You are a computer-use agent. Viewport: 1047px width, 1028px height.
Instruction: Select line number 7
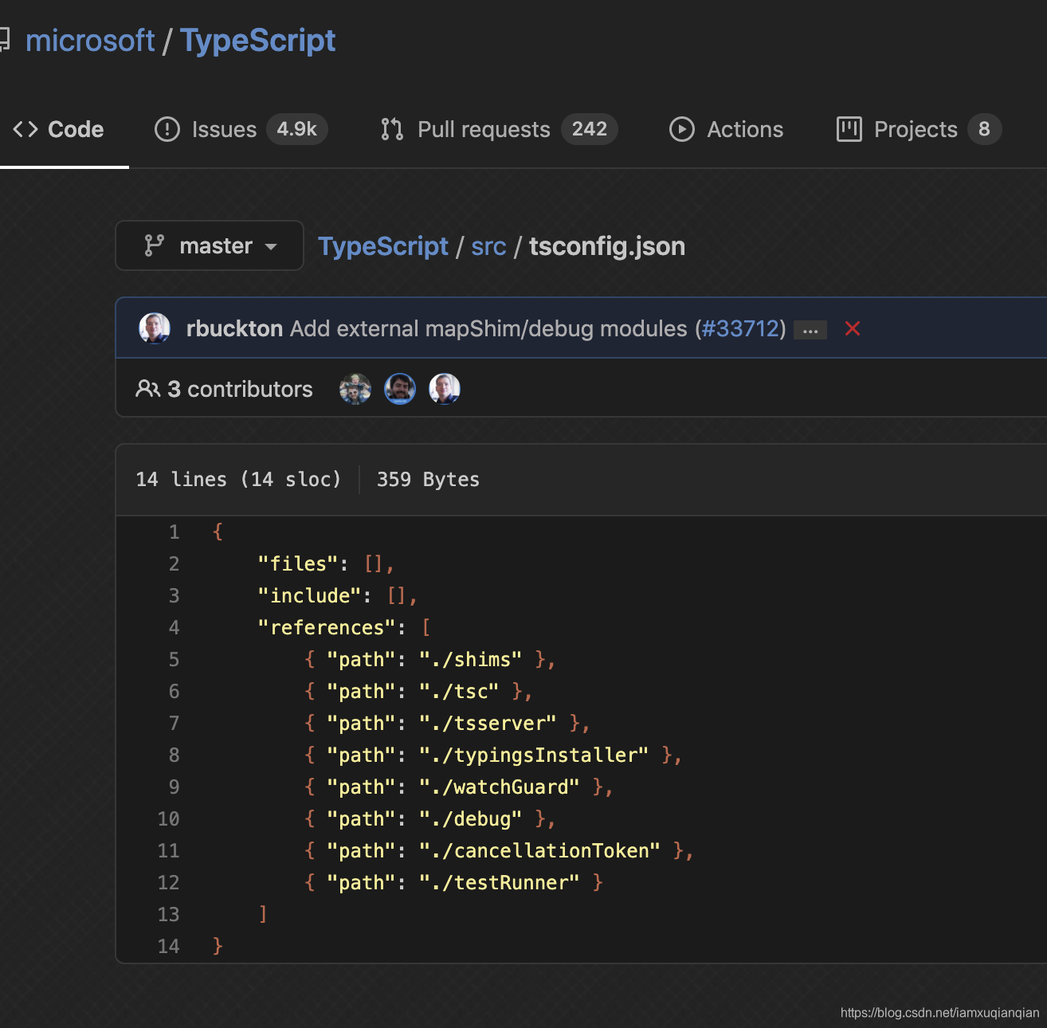pyautogui.click(x=174, y=723)
